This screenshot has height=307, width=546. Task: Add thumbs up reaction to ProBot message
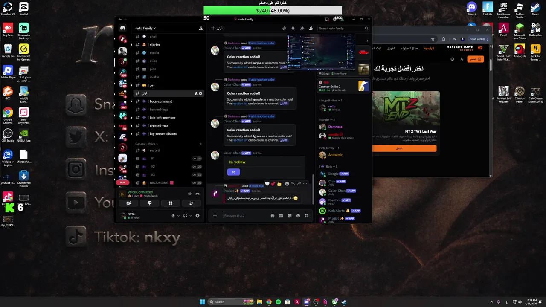tap(279, 184)
